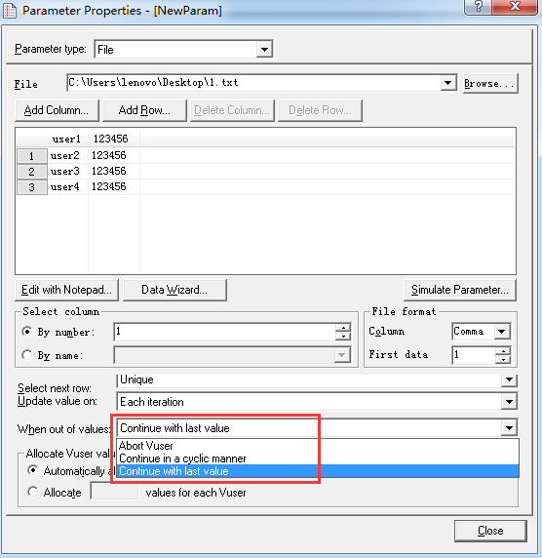Screen dimensions: 542x558
Task: Click the help question mark icon
Action: pyautogui.click(x=478, y=7)
